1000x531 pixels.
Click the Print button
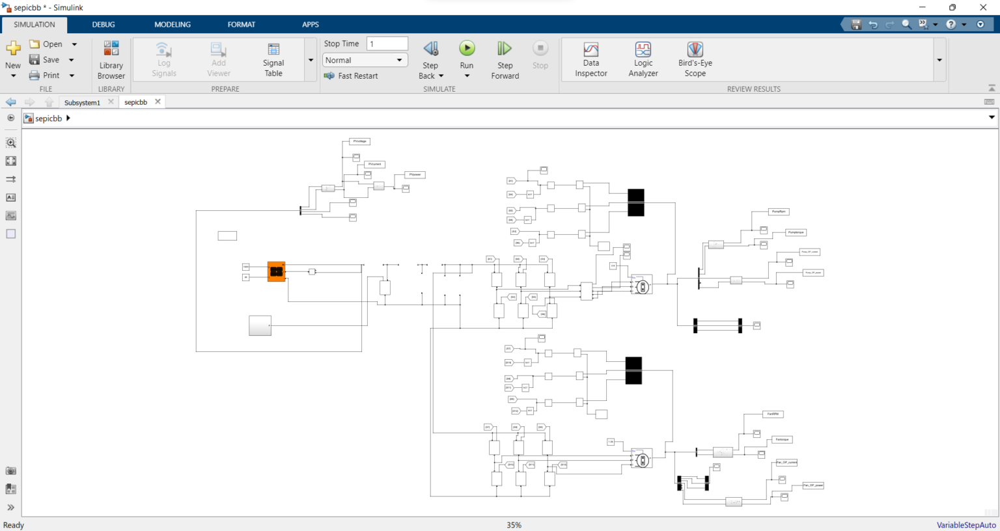pos(45,75)
